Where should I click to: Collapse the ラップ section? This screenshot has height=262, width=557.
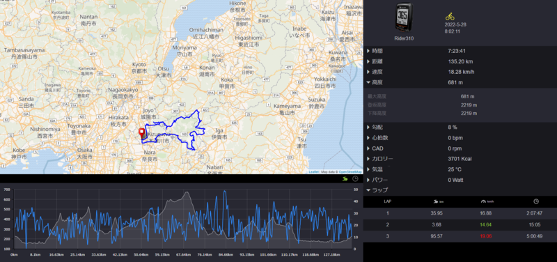pos(369,190)
